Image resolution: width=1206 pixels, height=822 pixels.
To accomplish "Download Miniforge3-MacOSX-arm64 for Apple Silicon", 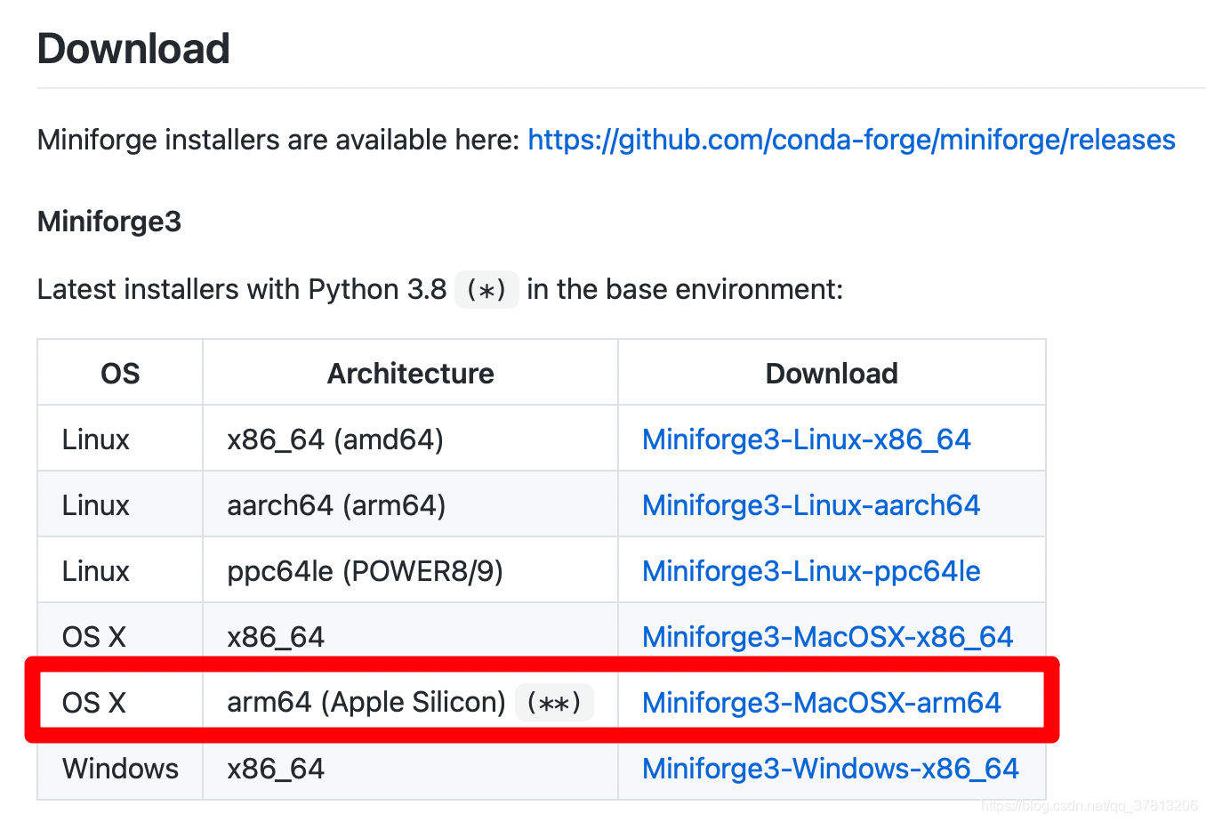I will tap(822, 703).
